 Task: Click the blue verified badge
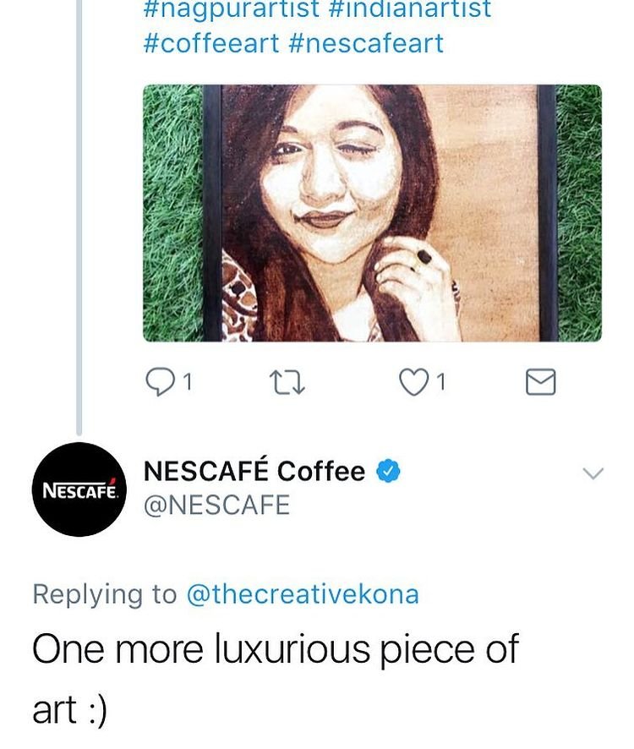pos(387,472)
